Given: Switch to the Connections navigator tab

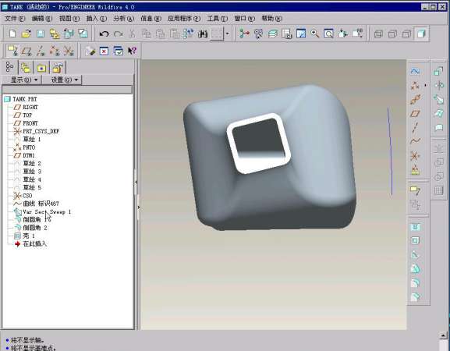Looking at the screenshot, I should [58, 68].
